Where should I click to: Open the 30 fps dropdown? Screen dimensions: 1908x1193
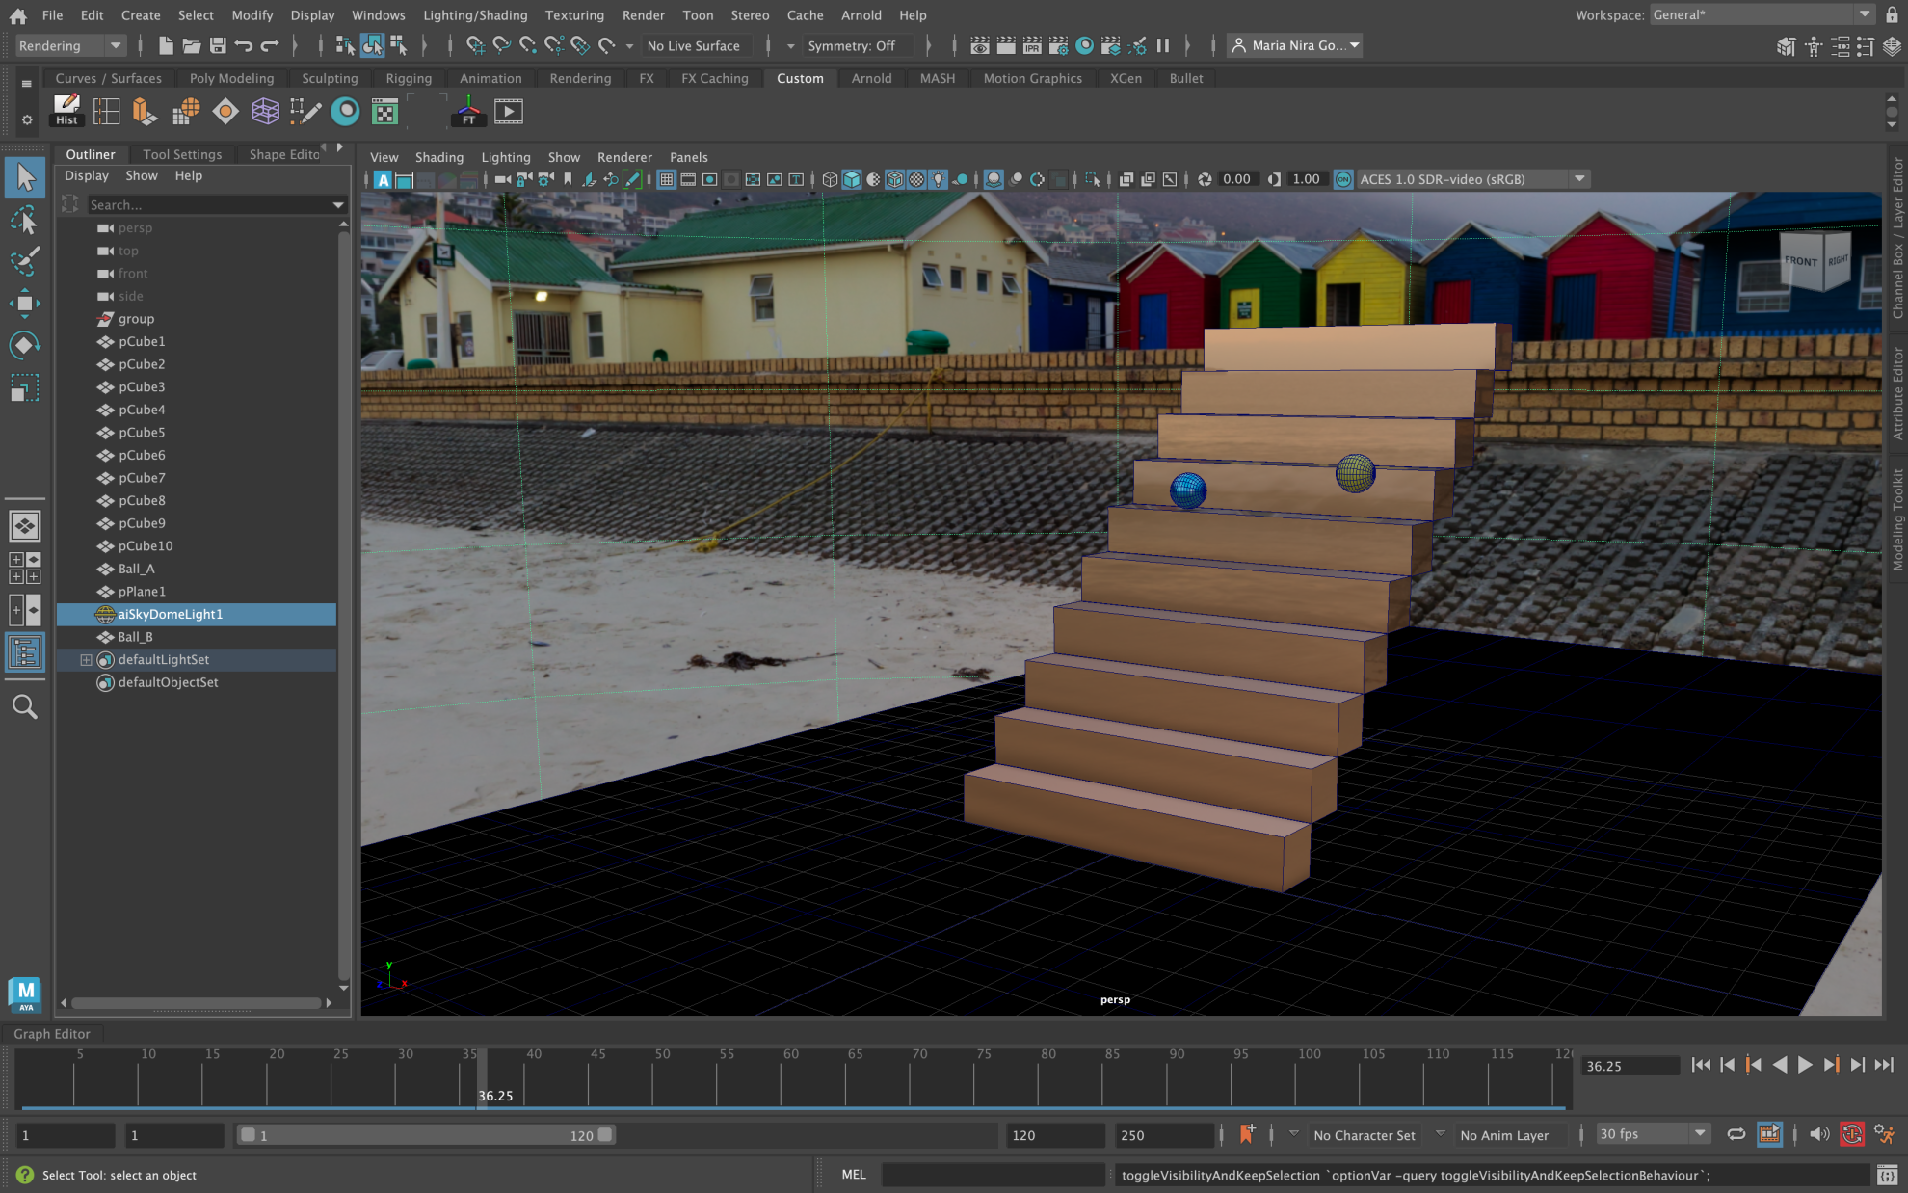(x=1652, y=1134)
